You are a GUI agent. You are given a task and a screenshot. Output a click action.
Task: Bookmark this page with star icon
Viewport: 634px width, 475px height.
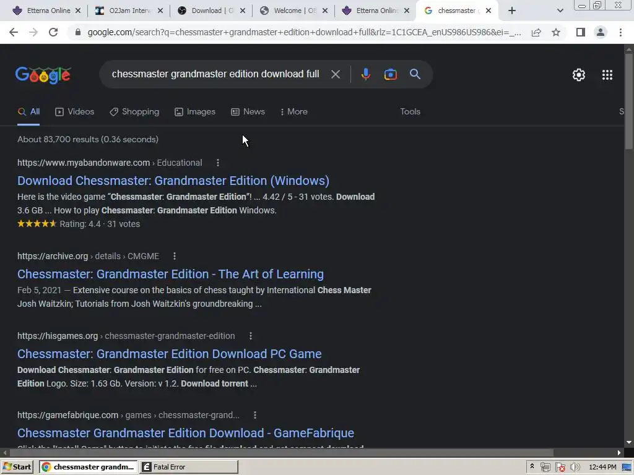click(x=556, y=32)
